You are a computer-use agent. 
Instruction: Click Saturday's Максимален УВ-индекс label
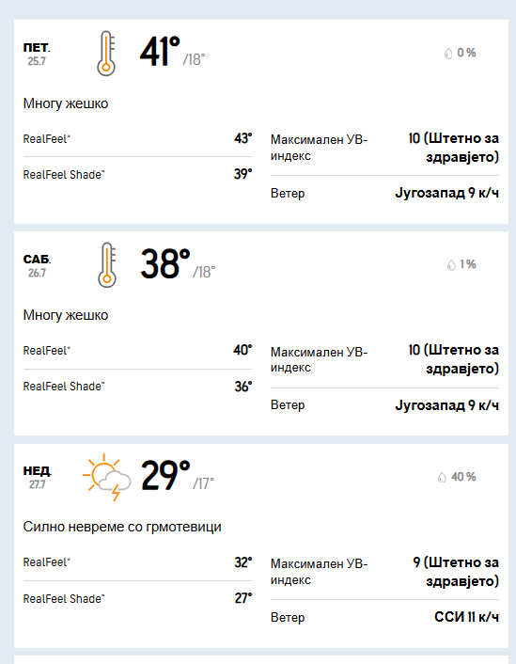(x=320, y=359)
